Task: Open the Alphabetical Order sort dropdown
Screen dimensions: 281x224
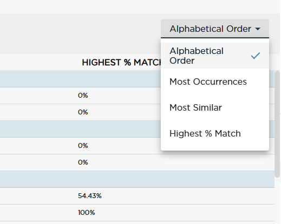Action: pyautogui.click(x=215, y=29)
